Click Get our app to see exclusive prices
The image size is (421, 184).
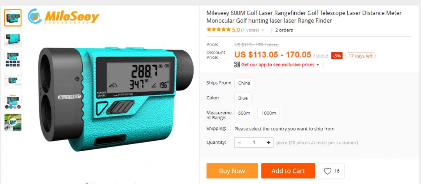coord(278,65)
